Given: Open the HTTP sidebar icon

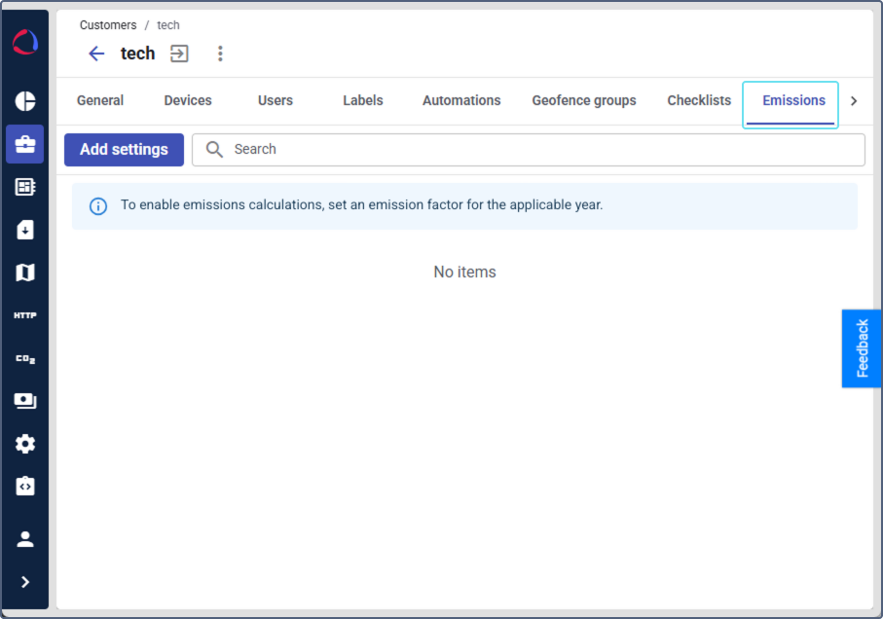Looking at the screenshot, I should pos(25,315).
